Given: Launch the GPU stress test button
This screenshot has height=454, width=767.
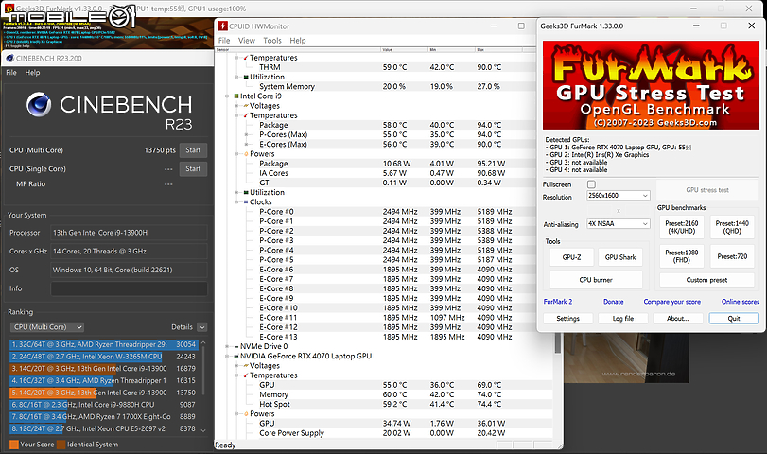Looking at the screenshot, I should [x=706, y=190].
